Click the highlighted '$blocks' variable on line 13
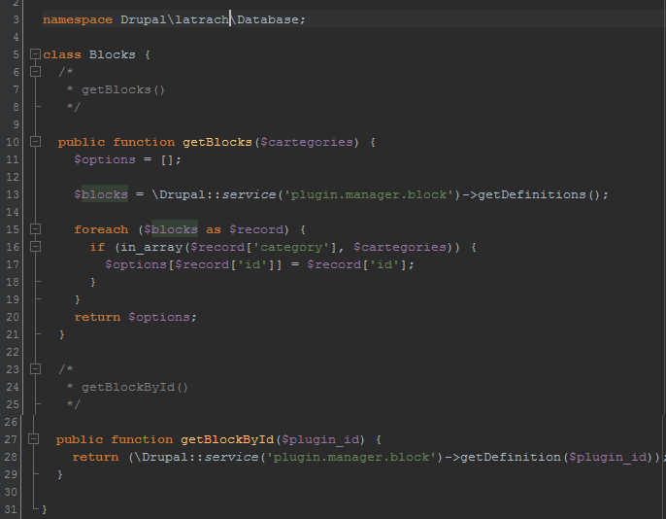This screenshot has width=666, height=519. tap(101, 194)
